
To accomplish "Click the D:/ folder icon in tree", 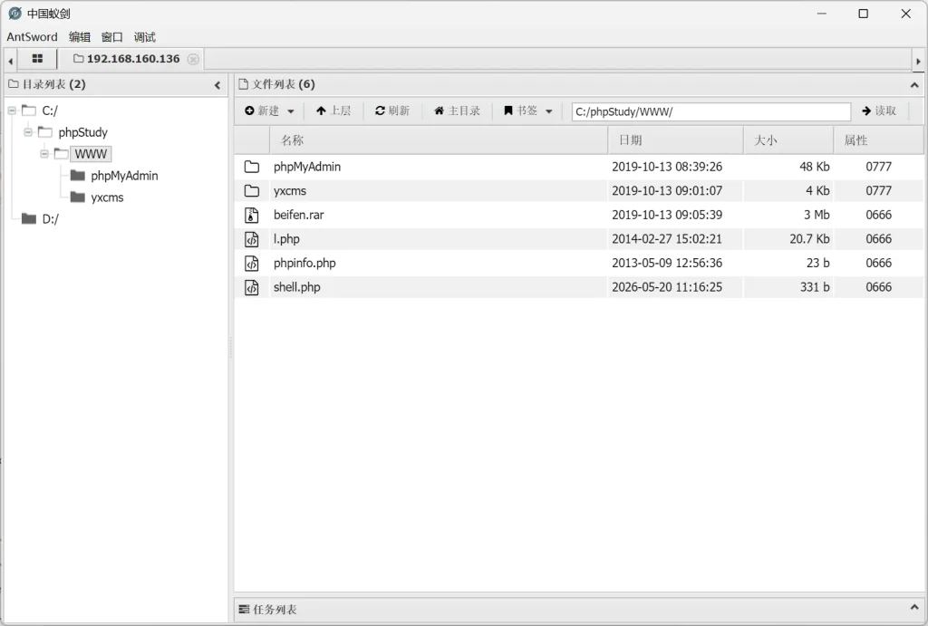I will coord(29,219).
